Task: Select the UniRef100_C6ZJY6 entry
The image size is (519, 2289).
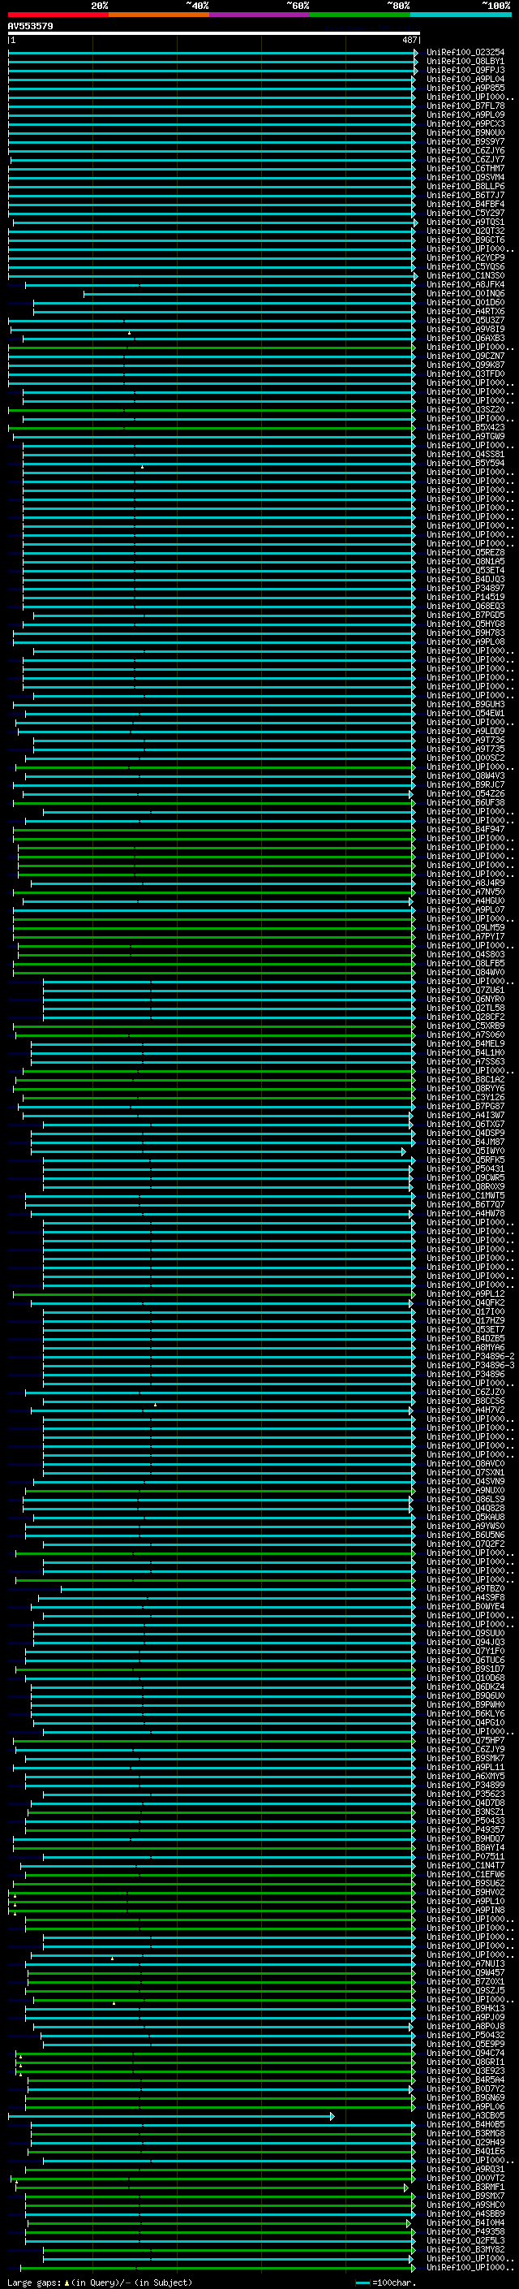Action: click(x=465, y=151)
